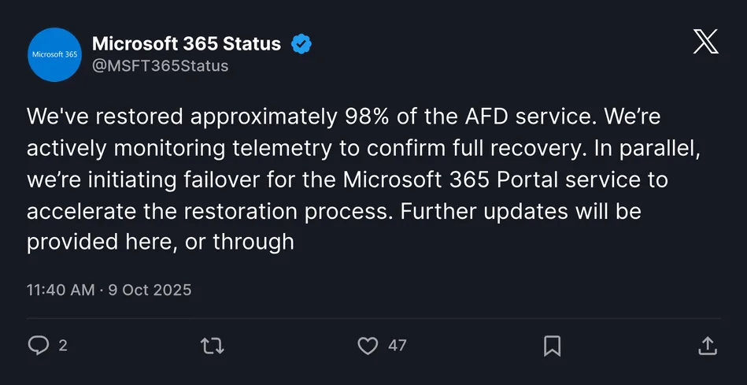
Task: Click the like count of 47
Action: click(398, 346)
